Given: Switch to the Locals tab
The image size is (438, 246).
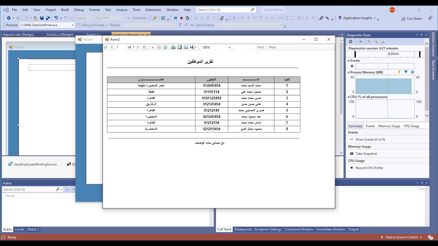Looking at the screenshot, I should (20, 230).
